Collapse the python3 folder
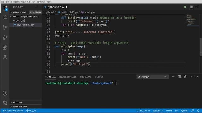 click(x=14, y=21)
